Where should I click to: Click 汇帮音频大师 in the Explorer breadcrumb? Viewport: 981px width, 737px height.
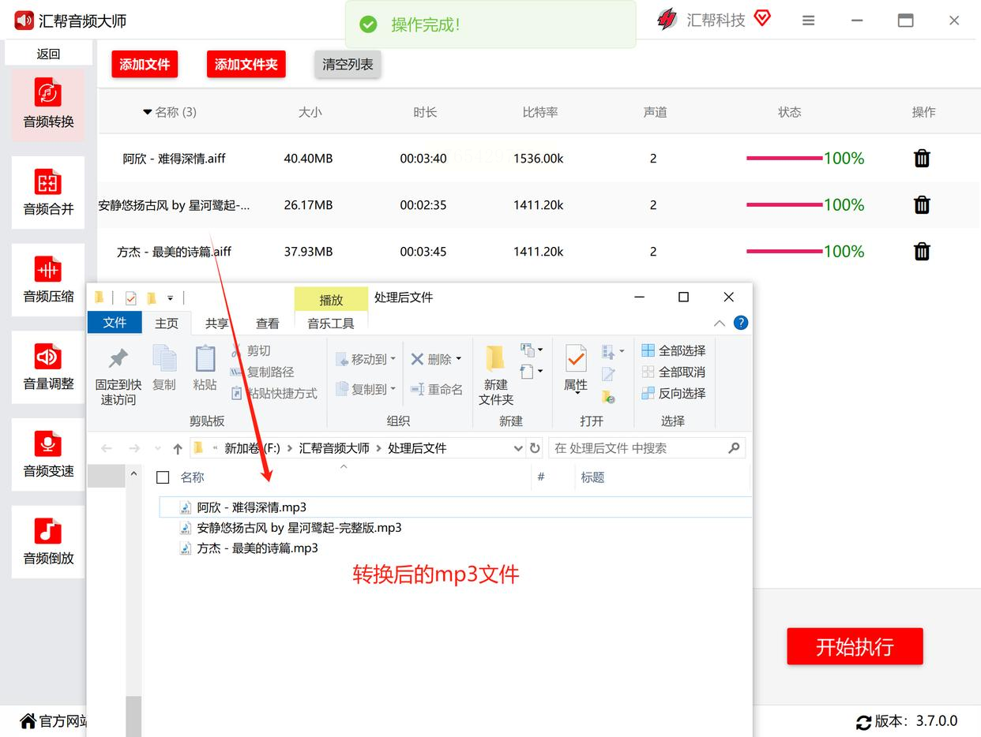coord(334,448)
